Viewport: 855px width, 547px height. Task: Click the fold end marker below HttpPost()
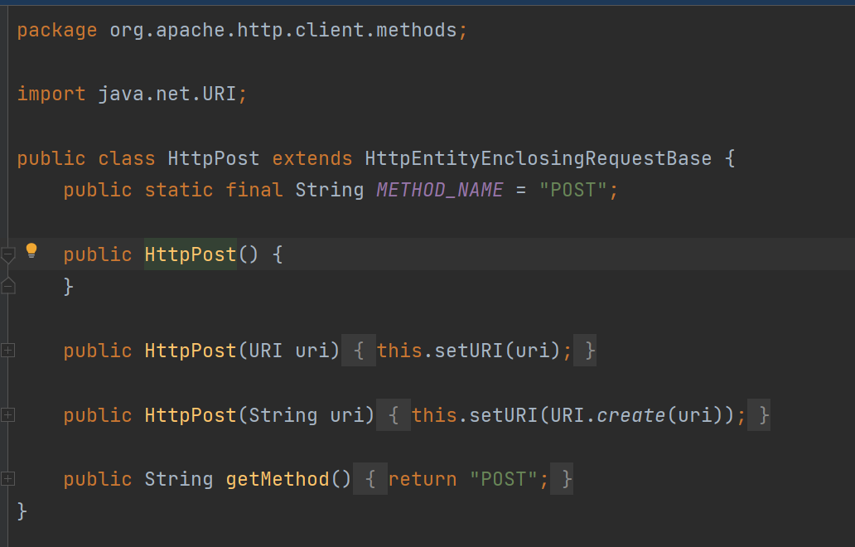[x=7, y=286]
